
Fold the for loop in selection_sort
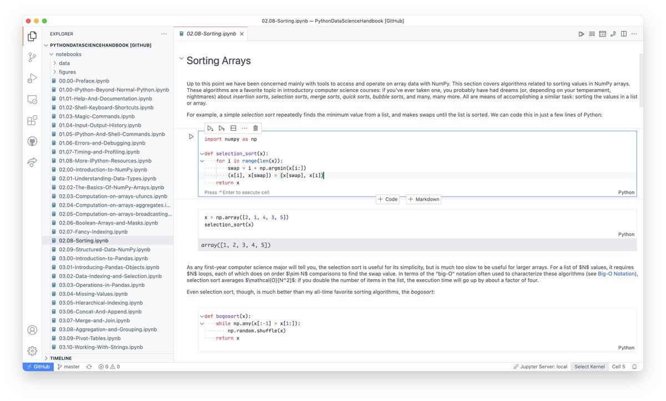tap(201, 161)
